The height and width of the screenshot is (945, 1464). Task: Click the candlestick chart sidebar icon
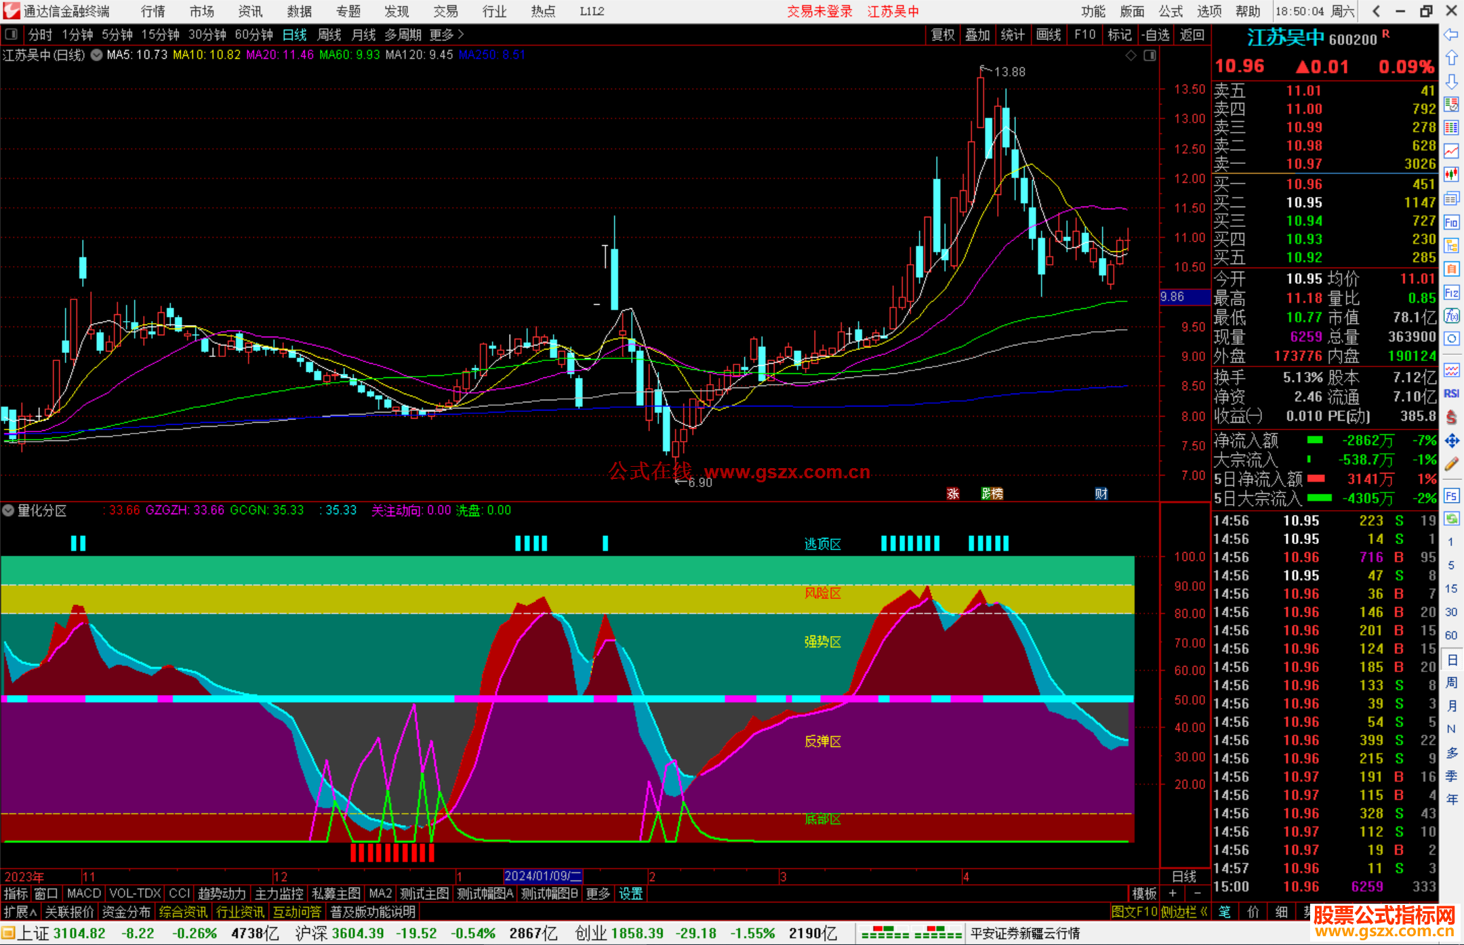pyautogui.click(x=1451, y=175)
